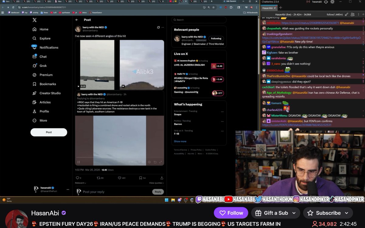Open options for Barron trending item
This screenshot has width=365, height=228.
coord(222,121)
